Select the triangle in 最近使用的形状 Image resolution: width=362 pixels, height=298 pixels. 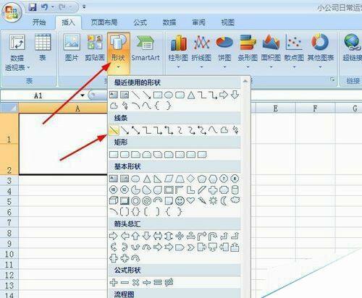[191, 95]
